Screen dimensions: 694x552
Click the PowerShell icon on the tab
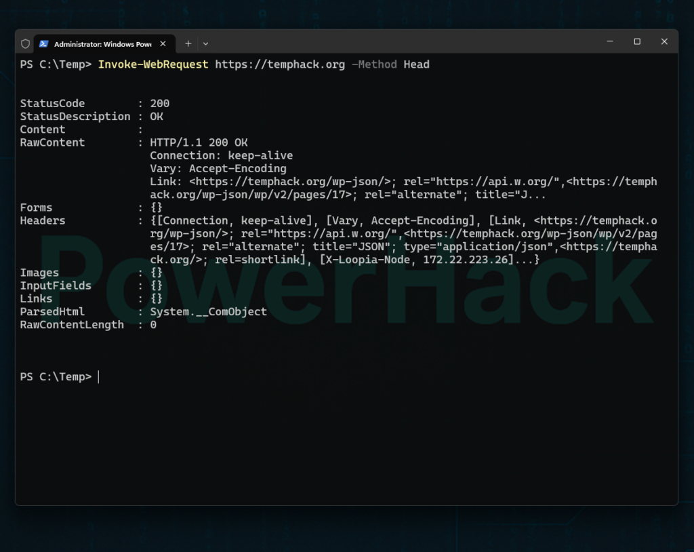pos(43,43)
